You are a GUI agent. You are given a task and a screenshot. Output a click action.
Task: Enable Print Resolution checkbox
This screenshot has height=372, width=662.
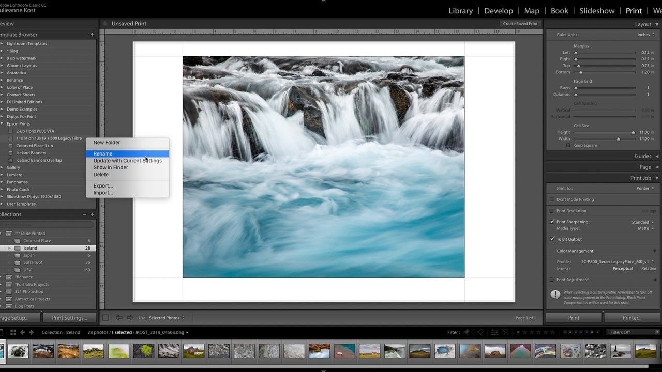coord(551,211)
